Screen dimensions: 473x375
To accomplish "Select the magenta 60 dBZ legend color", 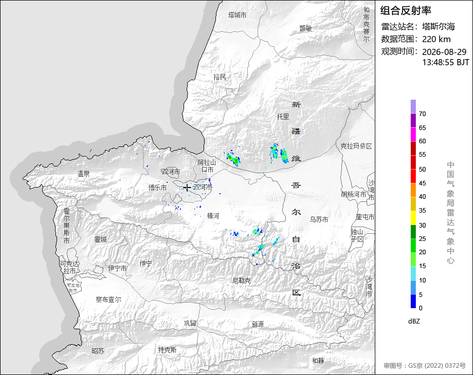I will (x=413, y=134).
